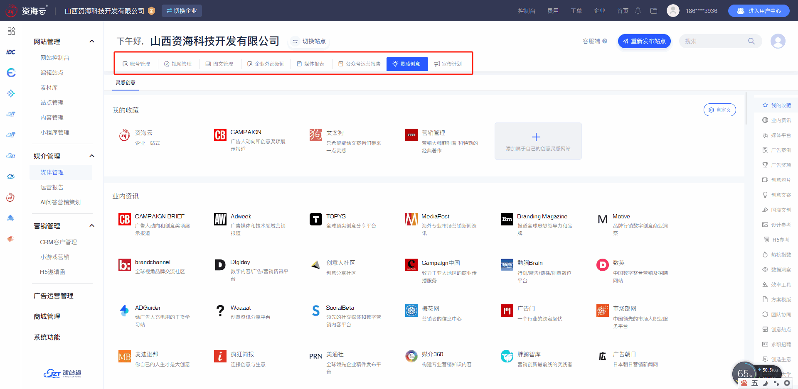Click the 客服端 help question icon
The height and width of the screenshot is (389, 798).
(x=605, y=41)
